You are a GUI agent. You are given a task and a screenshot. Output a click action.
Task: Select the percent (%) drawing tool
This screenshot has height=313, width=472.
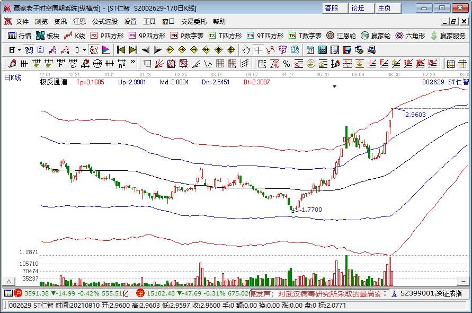point(286,64)
